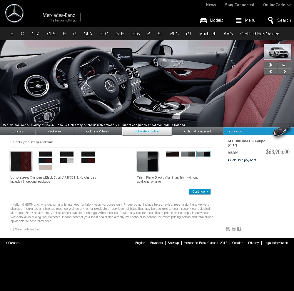The width and height of the screenshot is (294, 291).
Task: Click the GLC 300 4MATIC Coupe title
Action: 246,143
